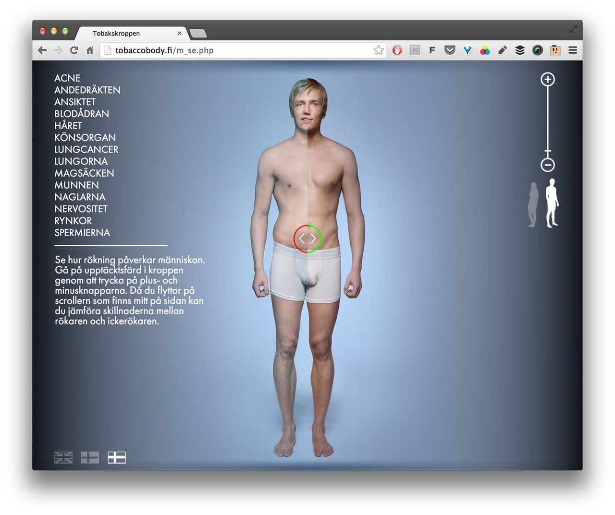Select SPERMIERNA from the body list

point(82,233)
